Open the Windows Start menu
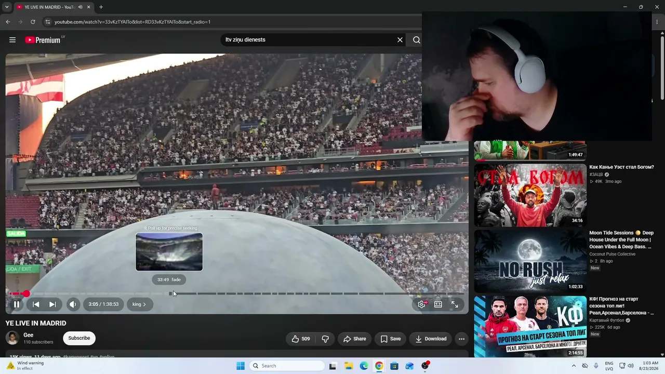Screen dimensions: 665x374 241,366
